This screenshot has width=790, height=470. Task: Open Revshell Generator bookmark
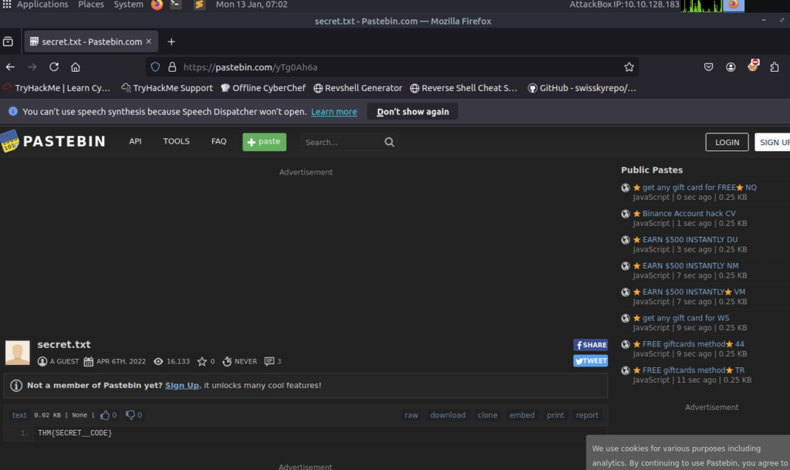tap(358, 88)
